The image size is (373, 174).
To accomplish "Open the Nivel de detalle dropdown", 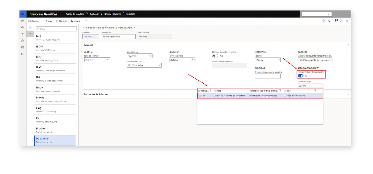I will [x=182, y=60].
